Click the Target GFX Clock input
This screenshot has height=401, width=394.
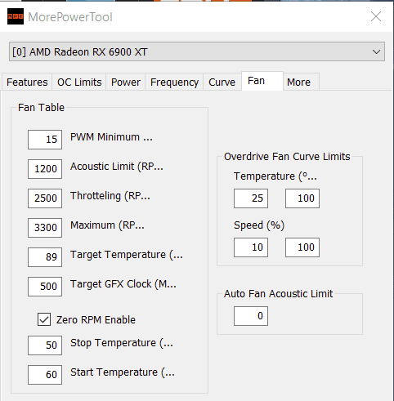[x=45, y=287]
